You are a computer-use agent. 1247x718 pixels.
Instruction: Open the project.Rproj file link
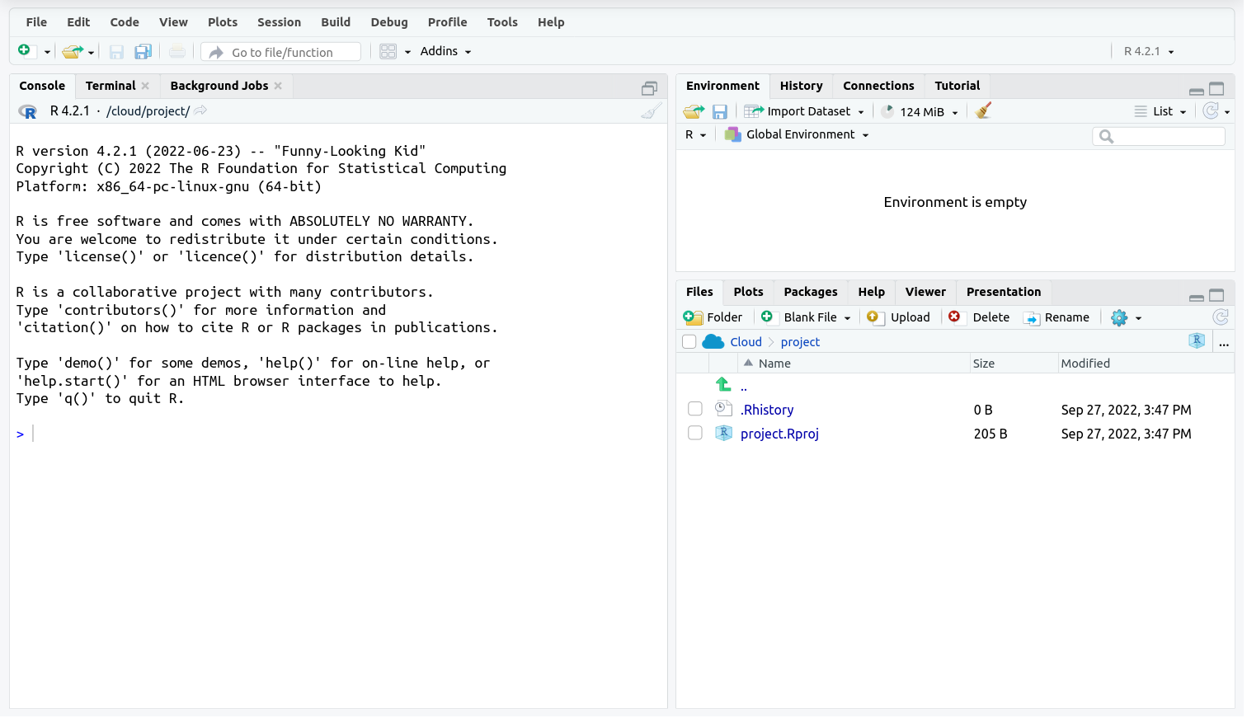(x=779, y=434)
